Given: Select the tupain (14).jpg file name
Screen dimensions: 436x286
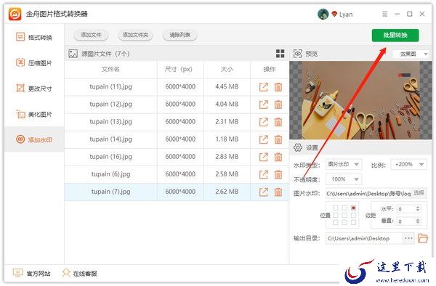Looking at the screenshot, I should click(x=110, y=139).
